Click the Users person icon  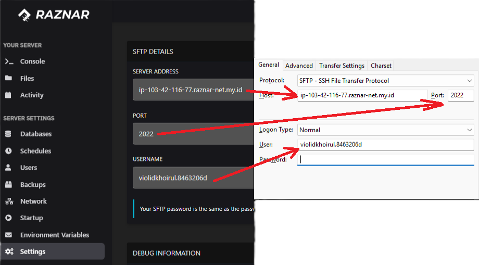tap(9, 168)
